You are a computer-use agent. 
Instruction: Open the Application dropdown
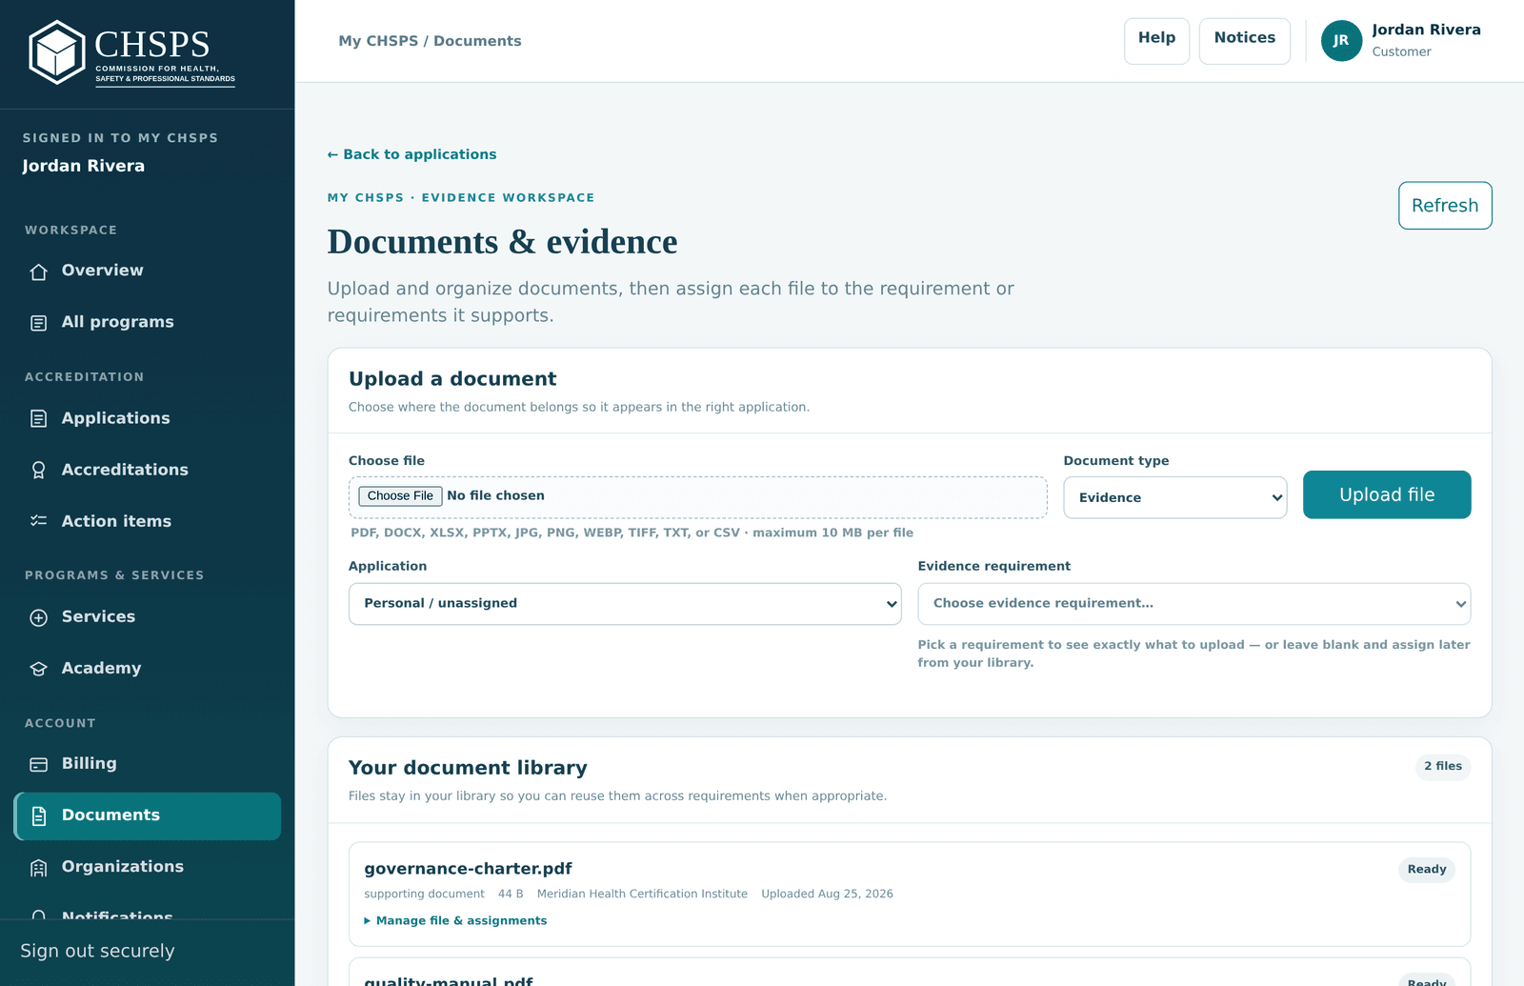[x=625, y=604]
